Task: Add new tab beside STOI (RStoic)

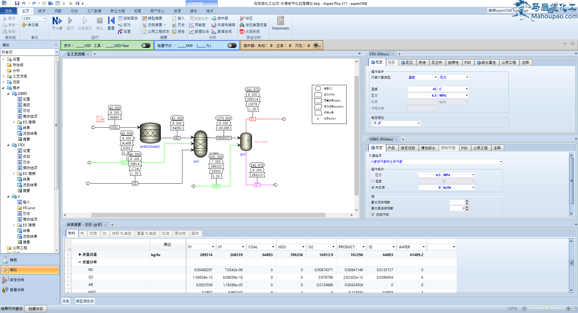Action: pyautogui.click(x=399, y=54)
